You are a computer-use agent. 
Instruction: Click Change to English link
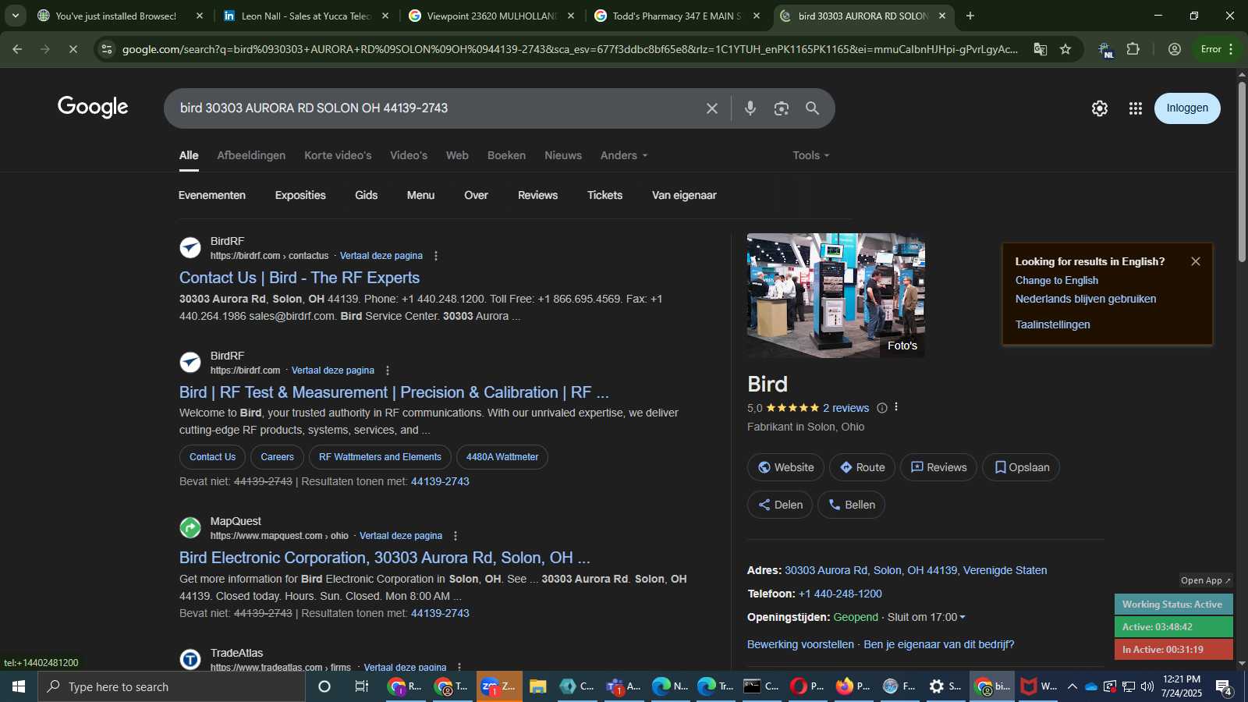[1056, 280]
